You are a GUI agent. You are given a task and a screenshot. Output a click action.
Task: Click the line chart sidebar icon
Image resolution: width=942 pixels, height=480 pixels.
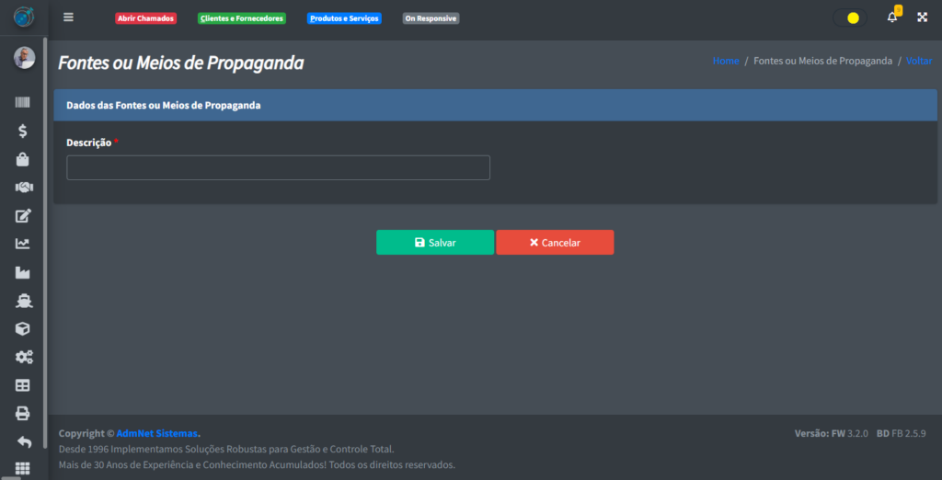pyautogui.click(x=23, y=244)
